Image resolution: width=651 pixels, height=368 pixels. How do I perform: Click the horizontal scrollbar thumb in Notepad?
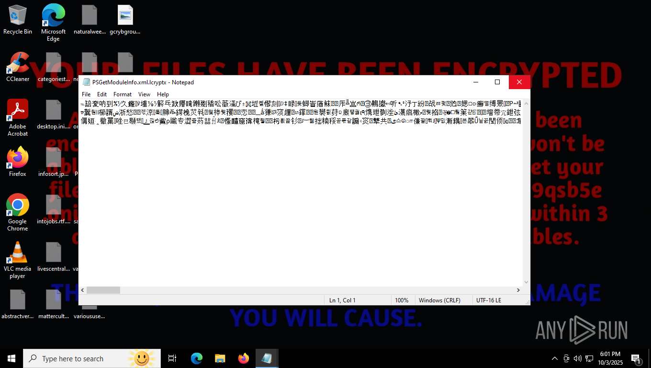103,290
